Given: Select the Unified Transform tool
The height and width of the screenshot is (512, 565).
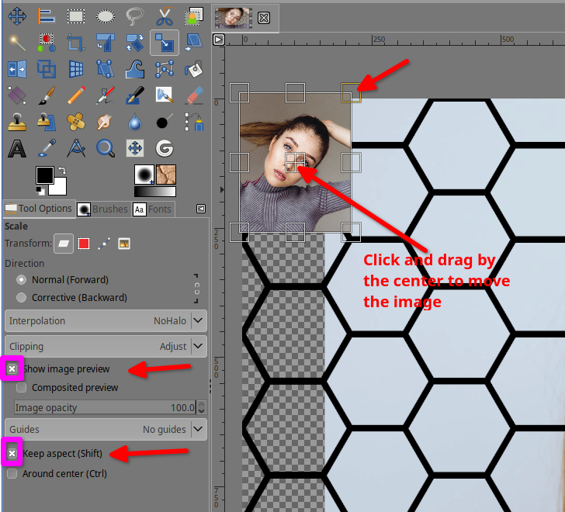Looking at the screenshot, I should (x=106, y=43).
